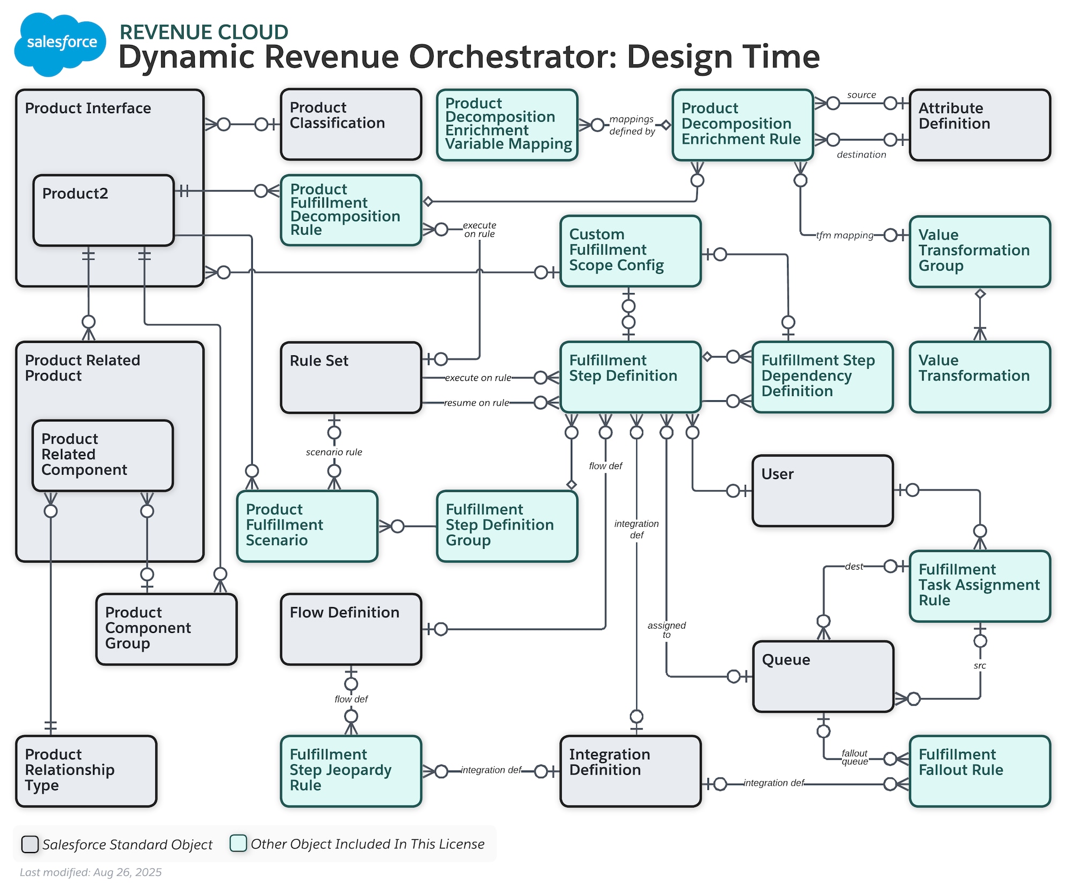
Task: Click the 'resume on rule' label
Action: pos(477,403)
